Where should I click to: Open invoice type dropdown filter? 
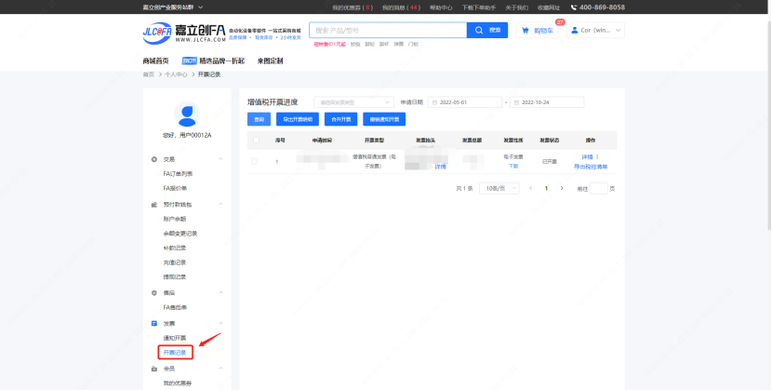coord(353,102)
